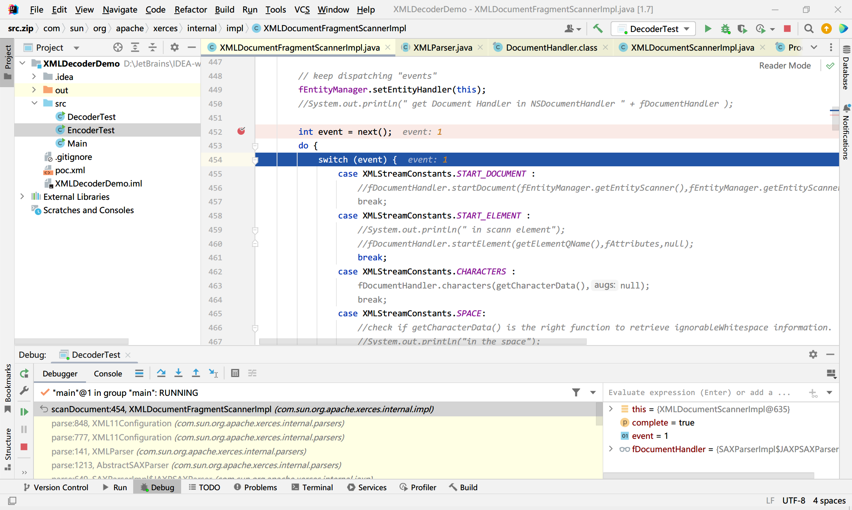Hide Project panel with minus icon

(x=191, y=48)
